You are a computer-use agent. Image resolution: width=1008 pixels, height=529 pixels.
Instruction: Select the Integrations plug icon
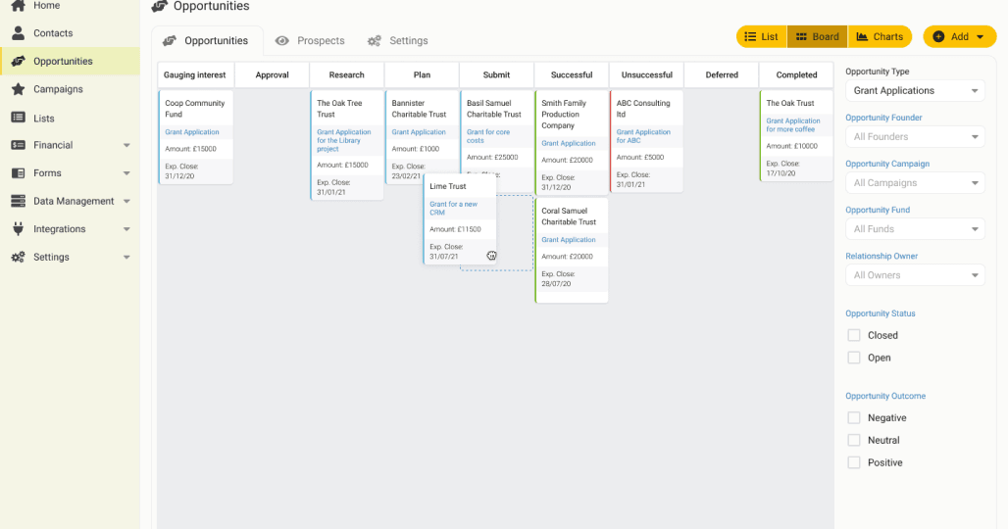pos(18,228)
